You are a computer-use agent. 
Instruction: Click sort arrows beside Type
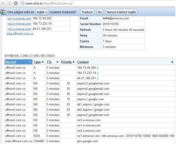(43, 62)
